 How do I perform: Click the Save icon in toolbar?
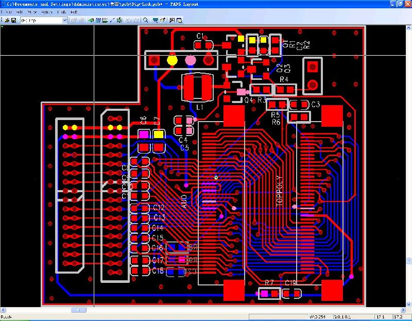coord(13,20)
